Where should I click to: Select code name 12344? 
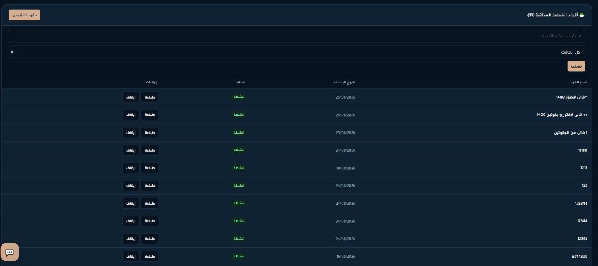(x=582, y=221)
